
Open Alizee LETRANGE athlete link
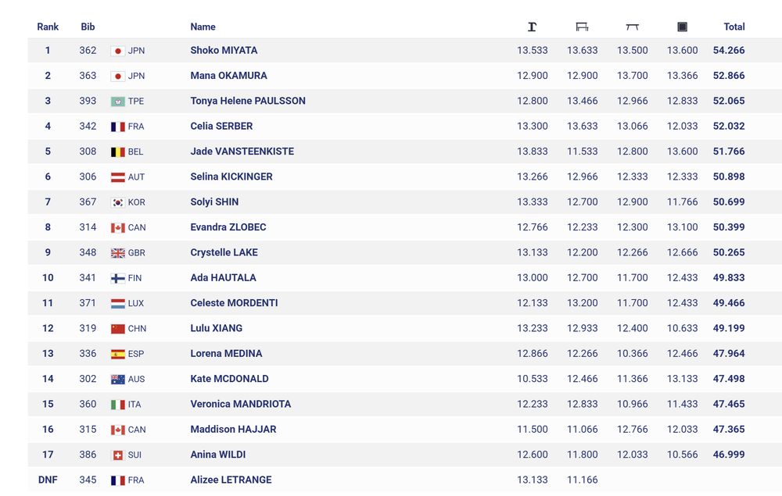231,480
